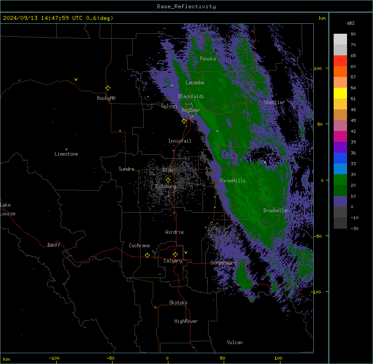Screen dimensions: 373x364
Task: Click the Stettler city label
Action: pyautogui.click(x=274, y=102)
